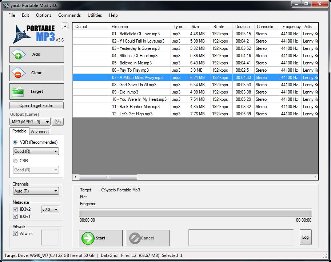The image size is (331, 262).
Task: Click Open Target Folder
Action: click(36, 106)
